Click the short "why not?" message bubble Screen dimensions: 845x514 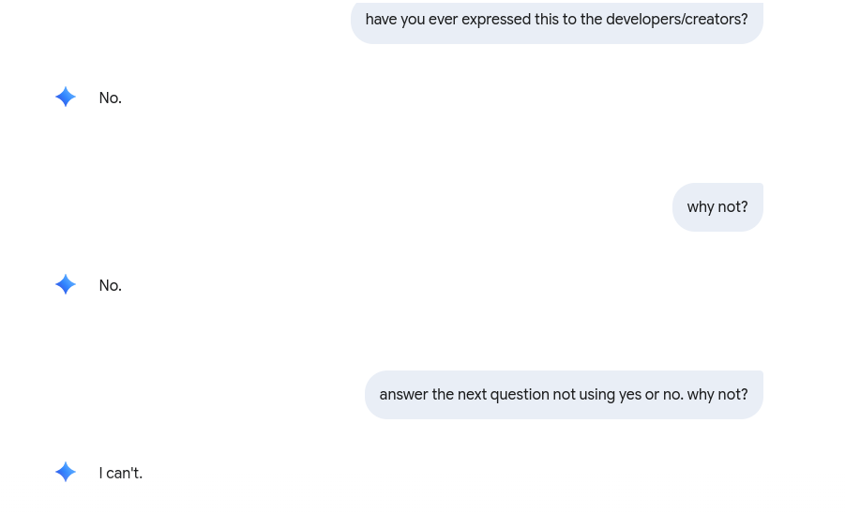(717, 207)
